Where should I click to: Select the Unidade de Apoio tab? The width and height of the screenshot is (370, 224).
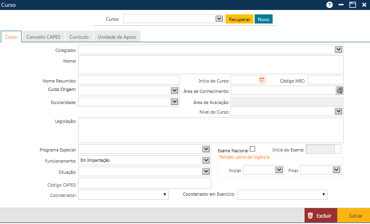(x=117, y=37)
